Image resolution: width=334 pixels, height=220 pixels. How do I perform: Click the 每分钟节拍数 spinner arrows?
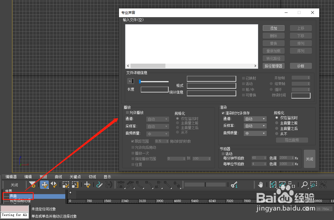[265, 158]
